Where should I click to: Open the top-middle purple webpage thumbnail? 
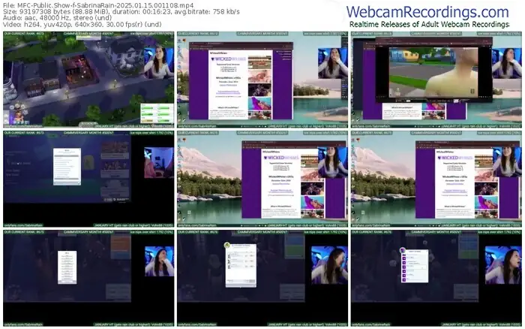(x=262, y=80)
